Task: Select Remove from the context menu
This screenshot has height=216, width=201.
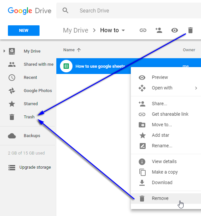Action: (160, 198)
